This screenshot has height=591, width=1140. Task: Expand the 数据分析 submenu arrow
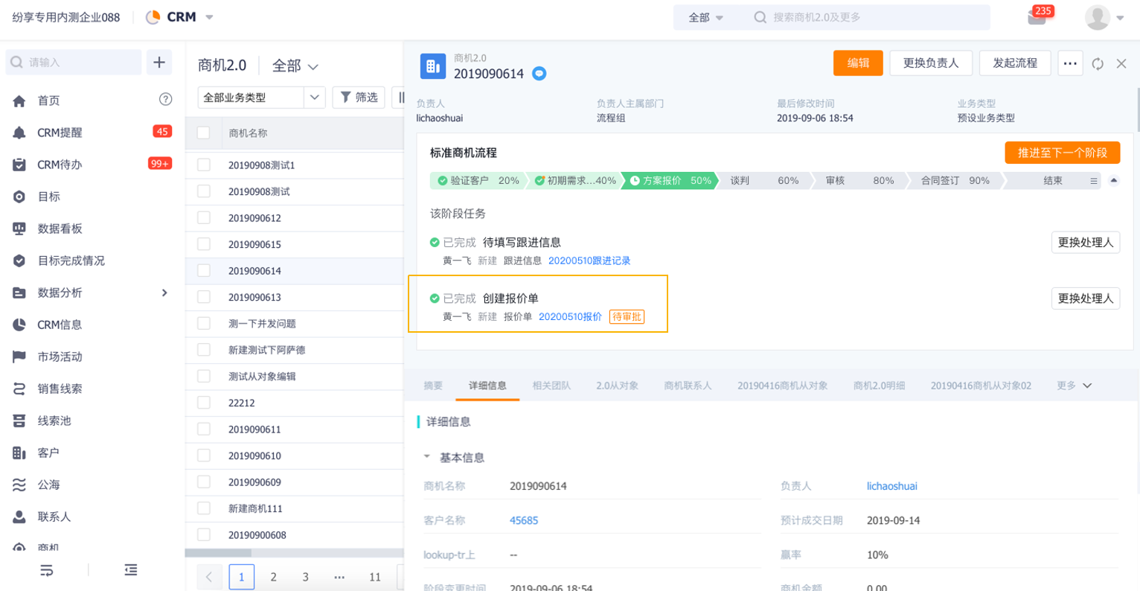164,293
